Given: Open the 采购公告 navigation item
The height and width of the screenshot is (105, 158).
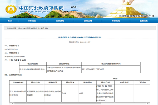Looking at the screenshot, I should 32,21.
